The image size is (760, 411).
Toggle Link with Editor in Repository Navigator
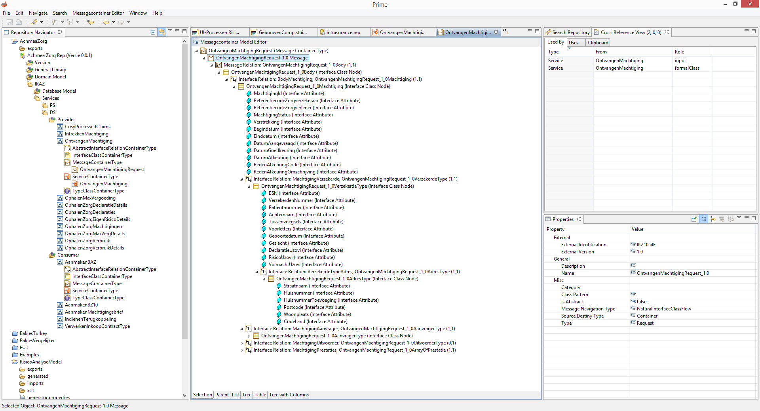pyautogui.click(x=161, y=32)
